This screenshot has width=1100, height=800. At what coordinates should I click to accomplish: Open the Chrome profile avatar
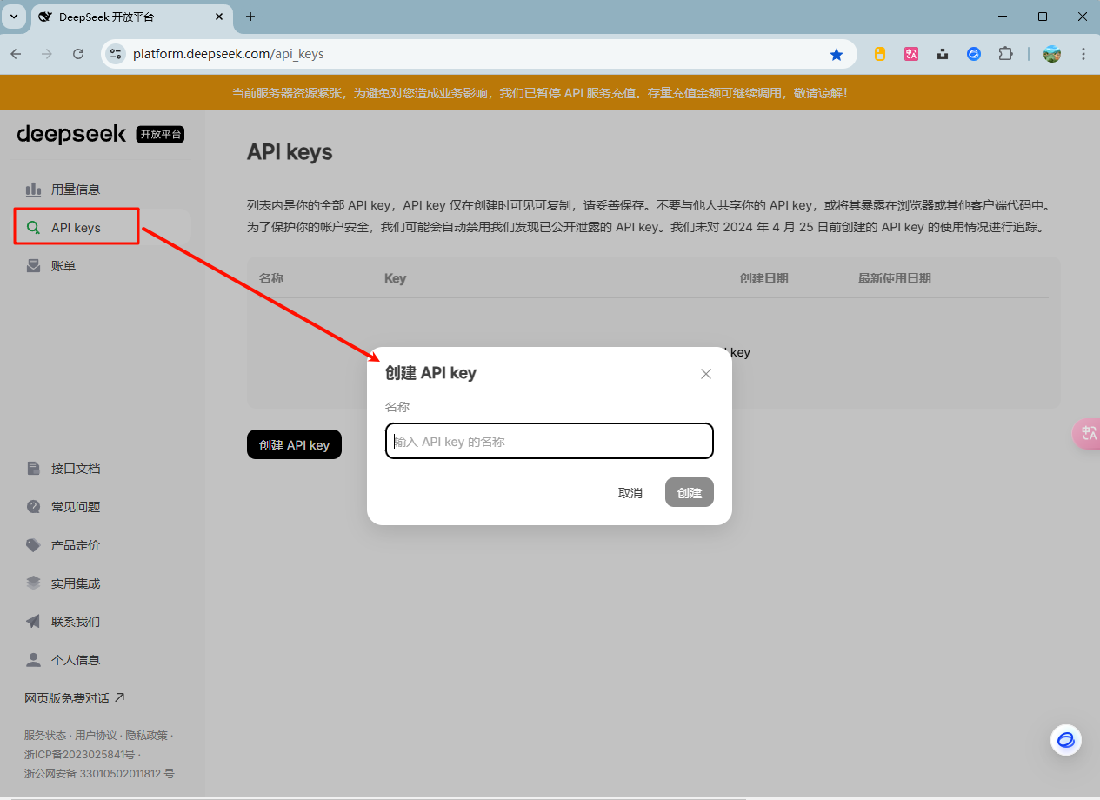1052,54
